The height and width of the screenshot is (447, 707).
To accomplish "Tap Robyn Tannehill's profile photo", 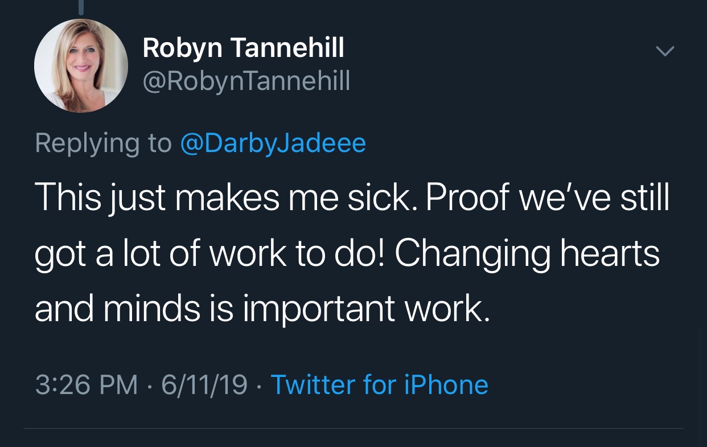I will pyautogui.click(x=81, y=65).
